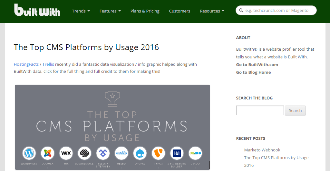The width and height of the screenshot is (330, 171).
Task: Expand the Trends dropdown menu
Action: point(81,11)
